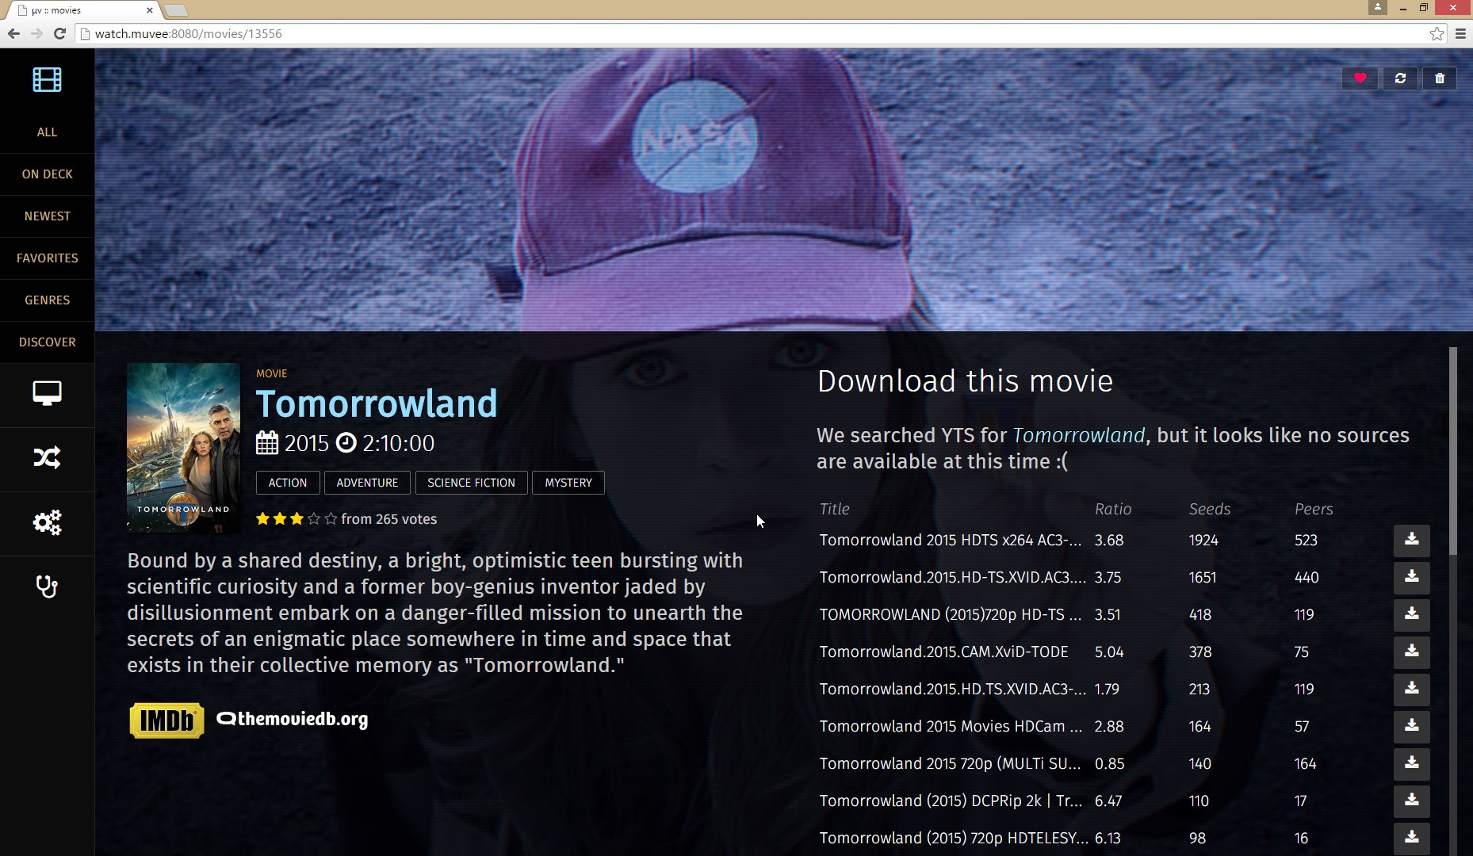Click the Chrome user profile icon
Image resolution: width=1473 pixels, height=856 pixels.
1377,7
